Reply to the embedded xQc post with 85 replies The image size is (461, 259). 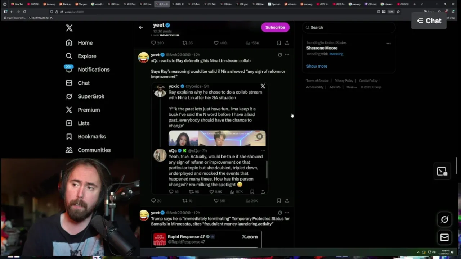point(174,192)
